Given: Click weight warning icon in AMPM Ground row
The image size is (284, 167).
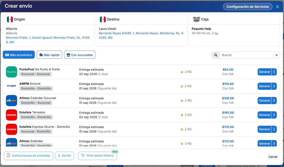Looking at the screenshot, I should click(182, 86).
